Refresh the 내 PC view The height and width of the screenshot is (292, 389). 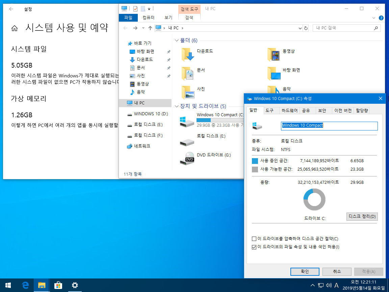click(306, 28)
